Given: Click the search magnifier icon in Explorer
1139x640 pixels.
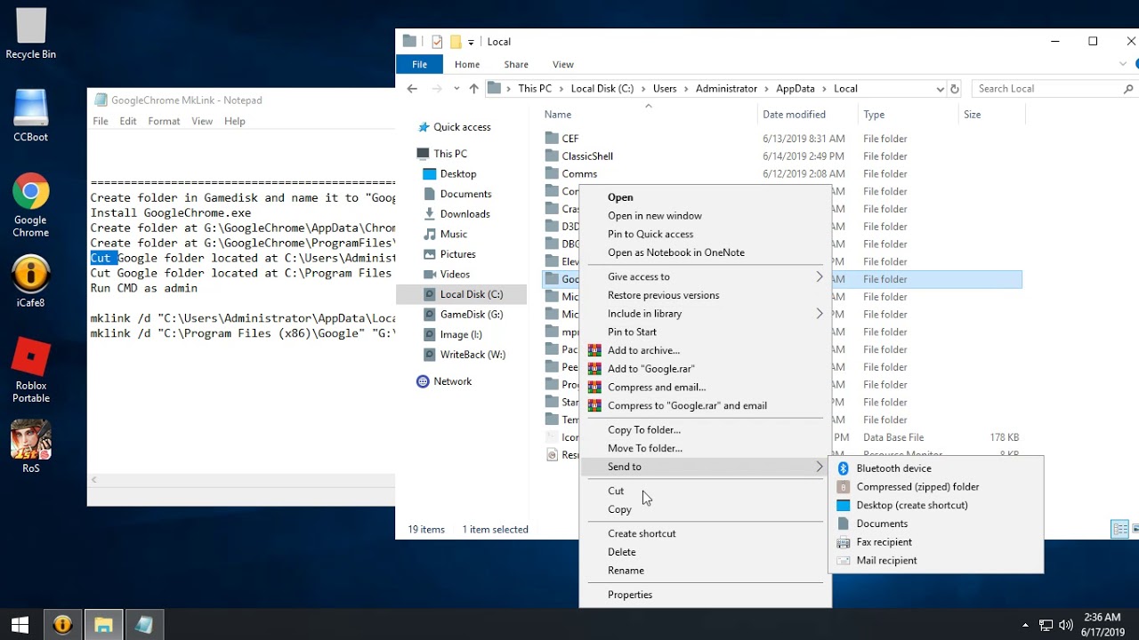Looking at the screenshot, I should coord(1128,88).
